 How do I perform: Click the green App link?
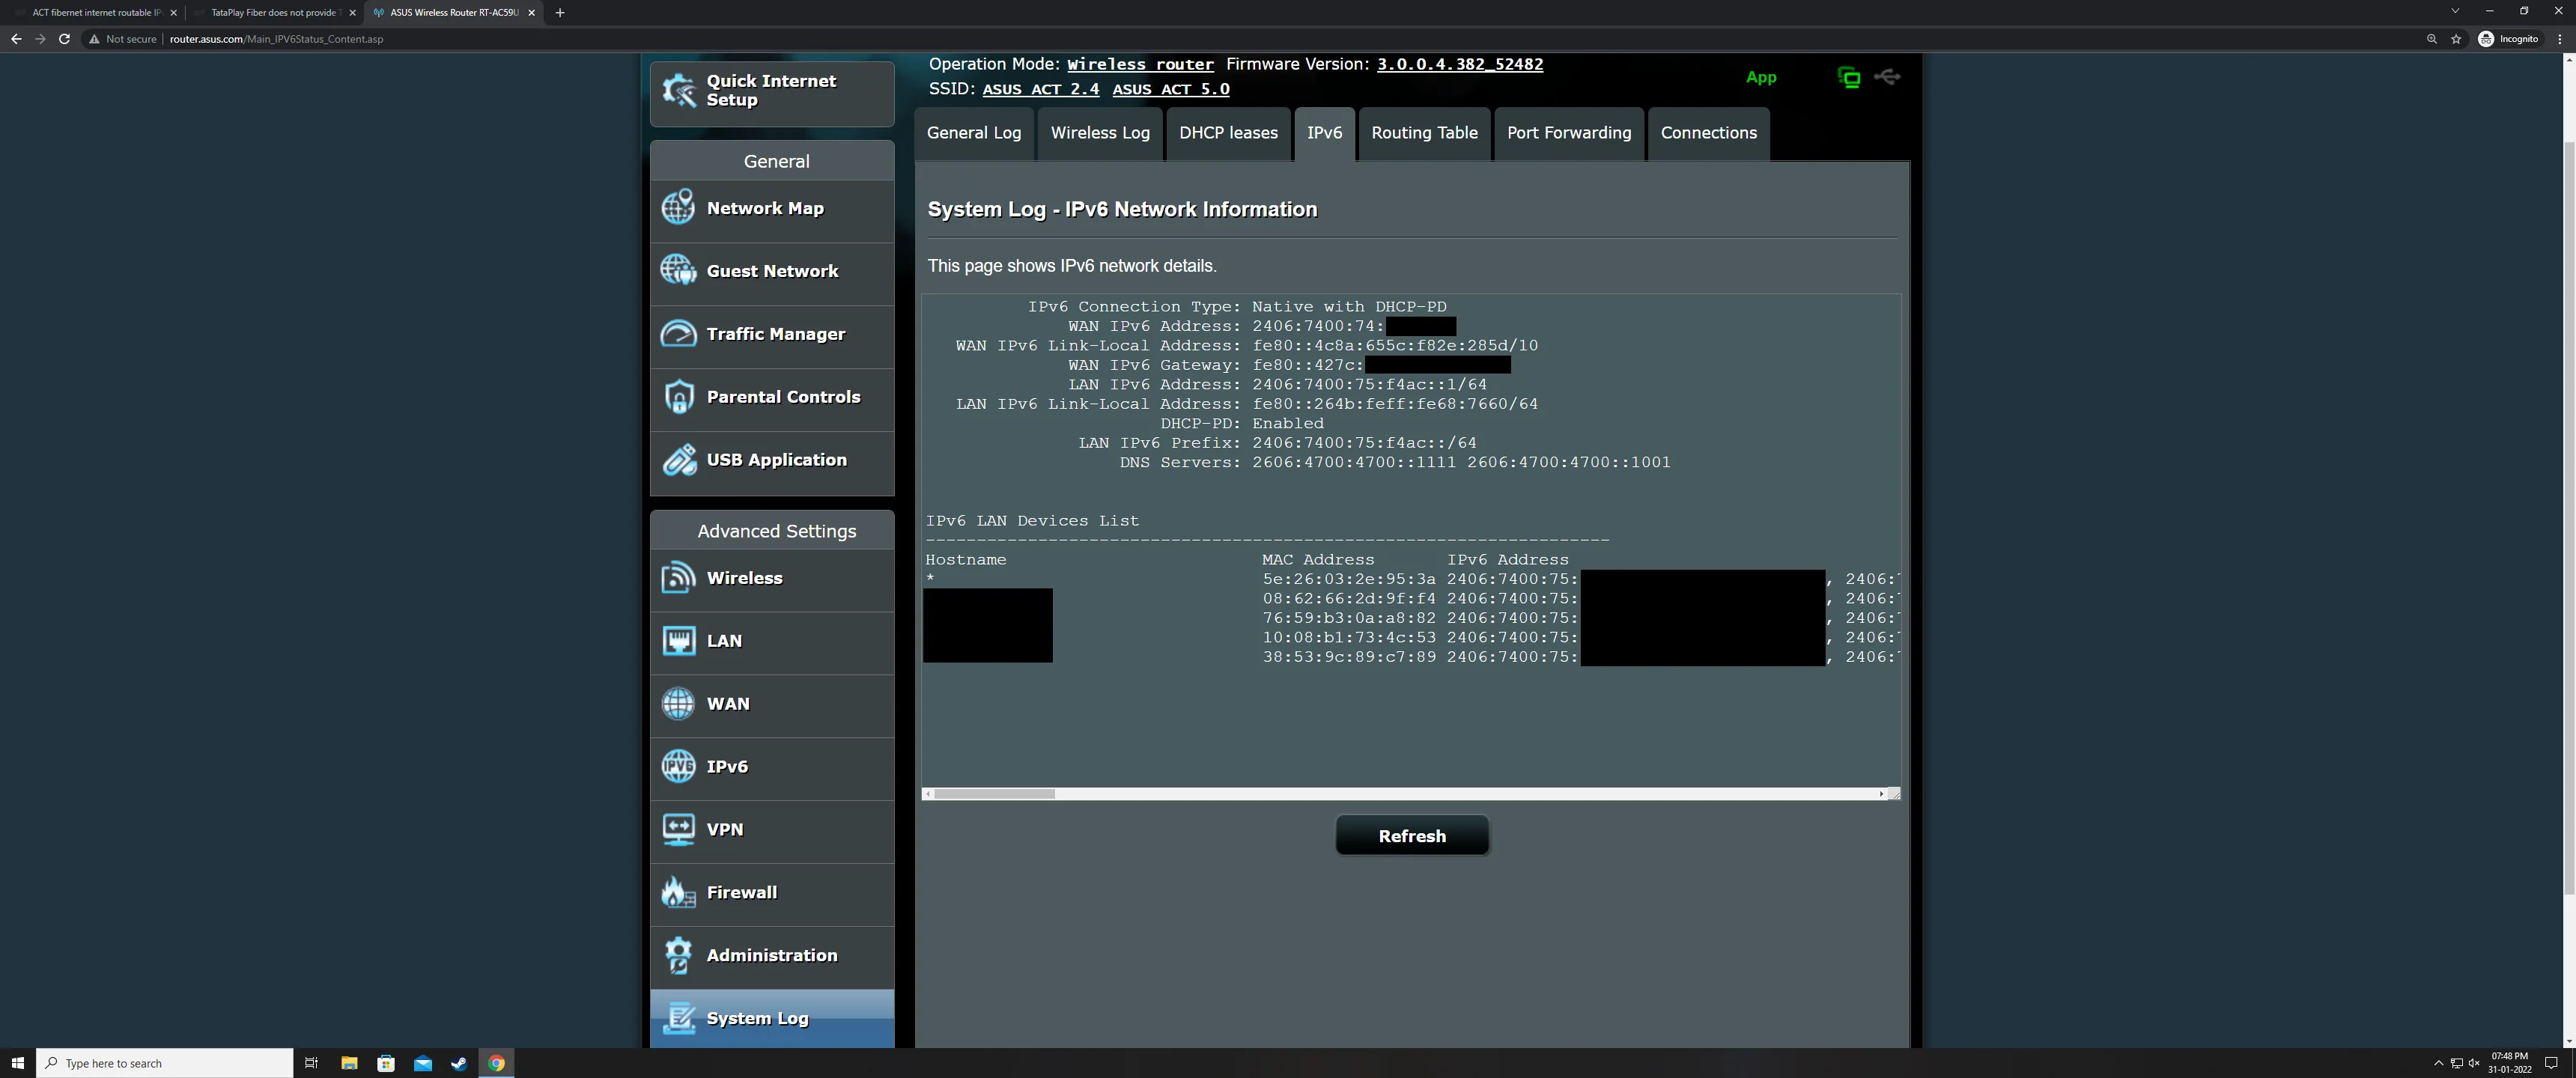click(1761, 77)
